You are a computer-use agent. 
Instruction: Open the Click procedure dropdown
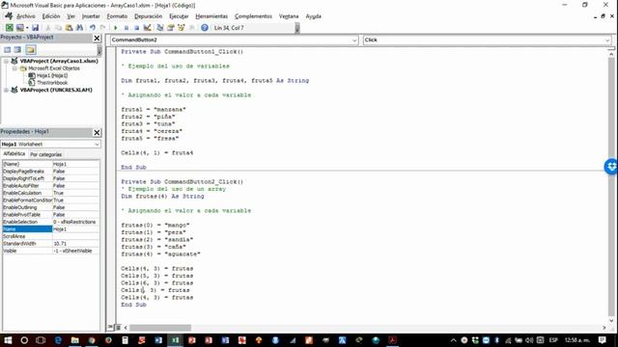coord(607,40)
